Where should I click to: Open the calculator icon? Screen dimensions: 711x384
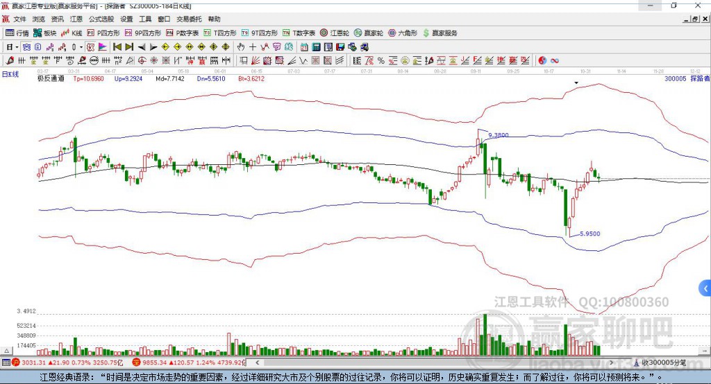point(316,47)
